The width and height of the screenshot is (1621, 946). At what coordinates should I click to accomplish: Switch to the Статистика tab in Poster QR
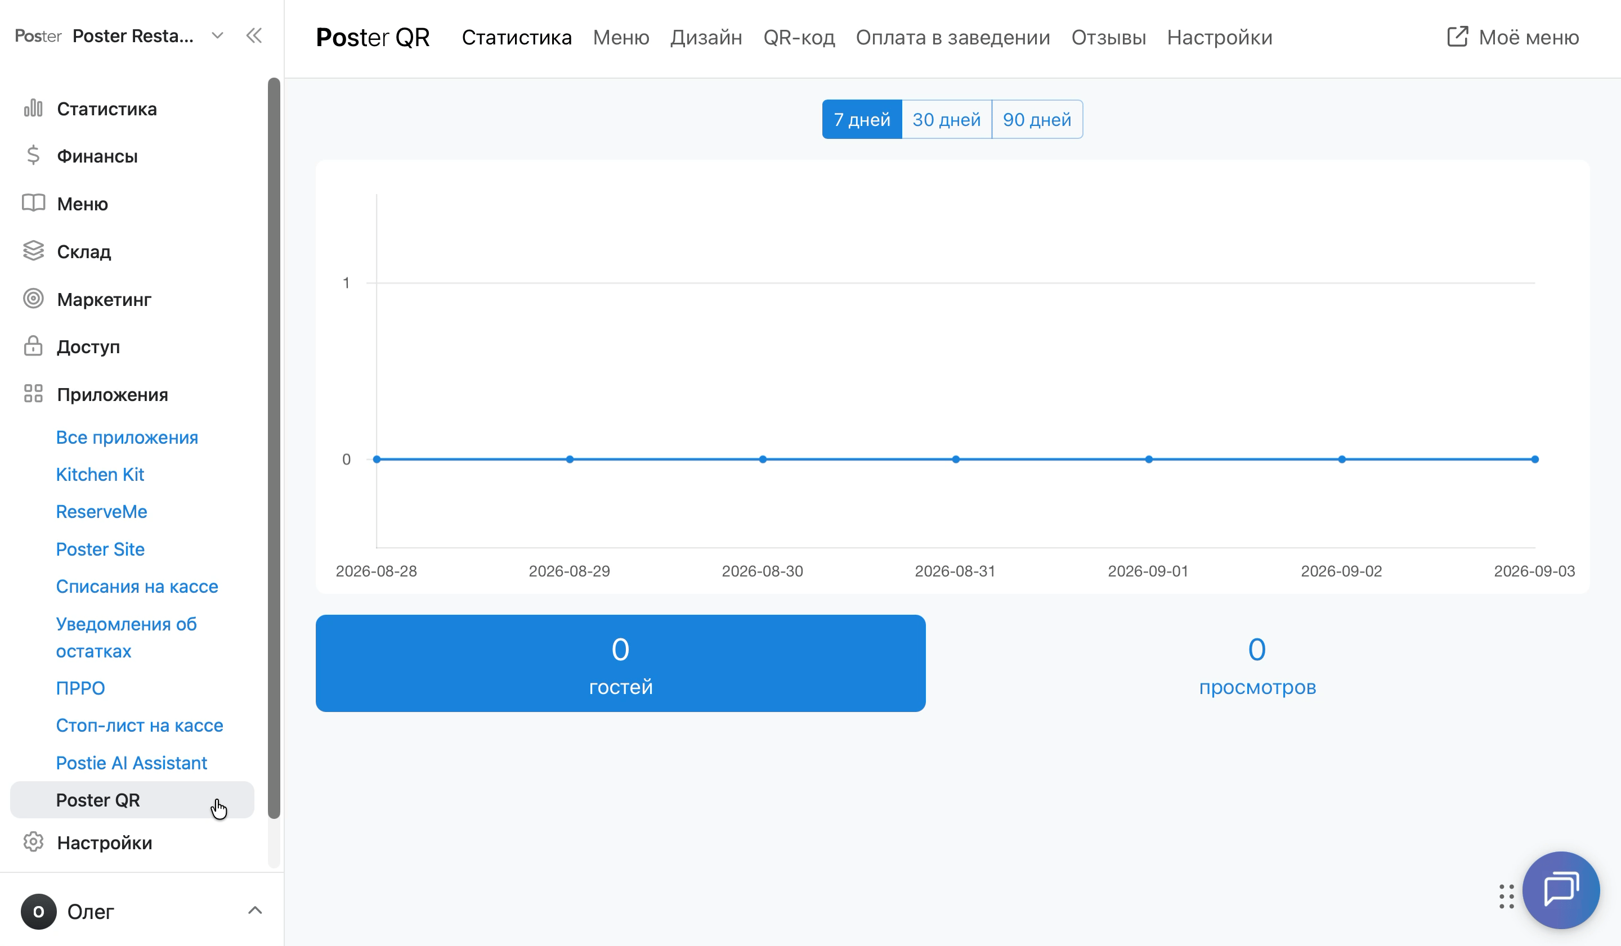tap(517, 37)
